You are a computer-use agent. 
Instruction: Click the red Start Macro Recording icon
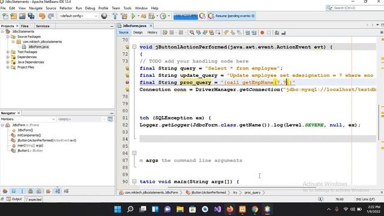click(x=262, y=32)
